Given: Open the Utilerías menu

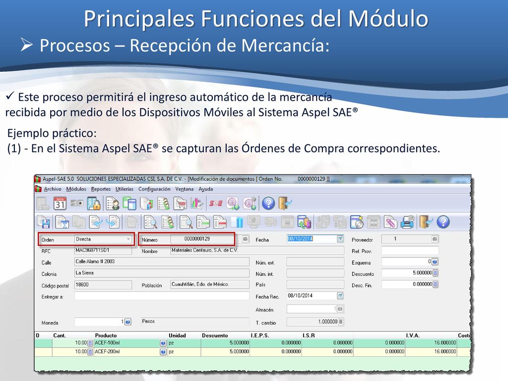Looking at the screenshot, I should (x=125, y=189).
